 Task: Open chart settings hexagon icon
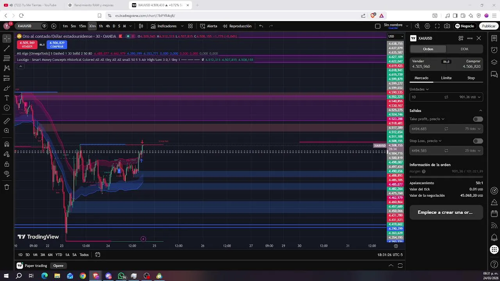point(427,26)
